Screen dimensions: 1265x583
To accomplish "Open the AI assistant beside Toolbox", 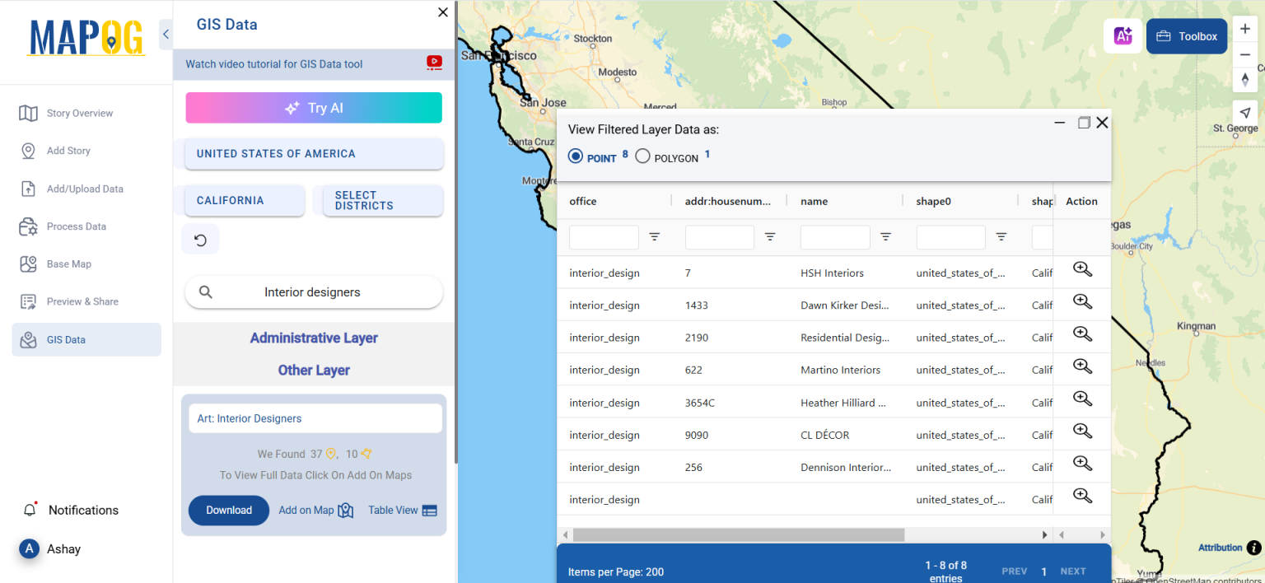I will click(1122, 35).
